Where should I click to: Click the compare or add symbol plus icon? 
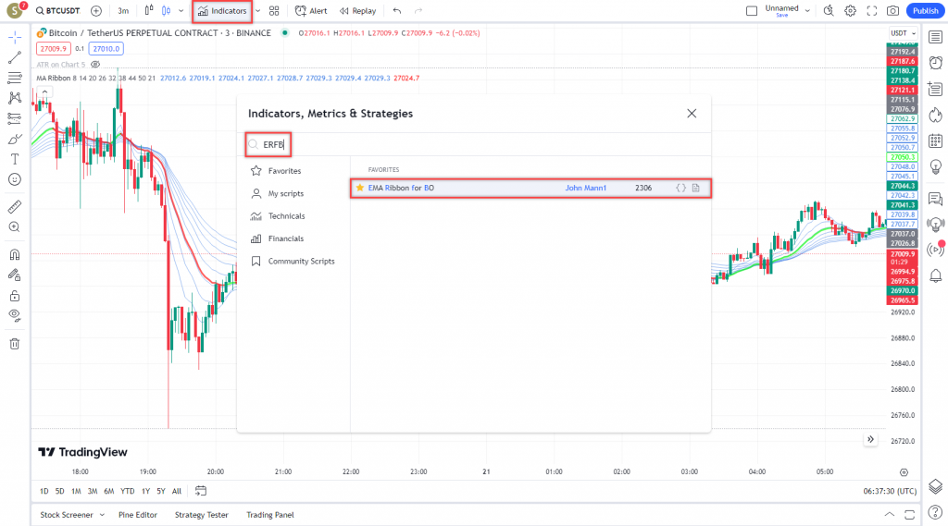96,11
